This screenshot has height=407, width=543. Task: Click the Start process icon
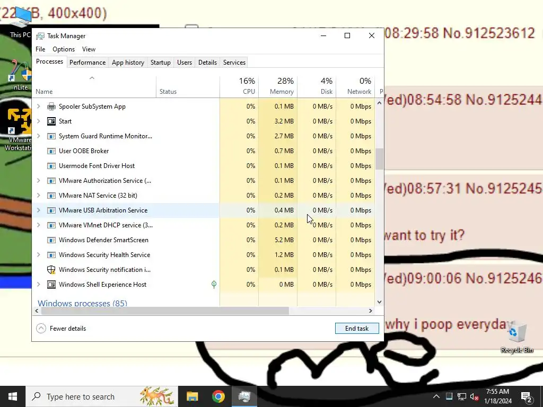(51, 121)
